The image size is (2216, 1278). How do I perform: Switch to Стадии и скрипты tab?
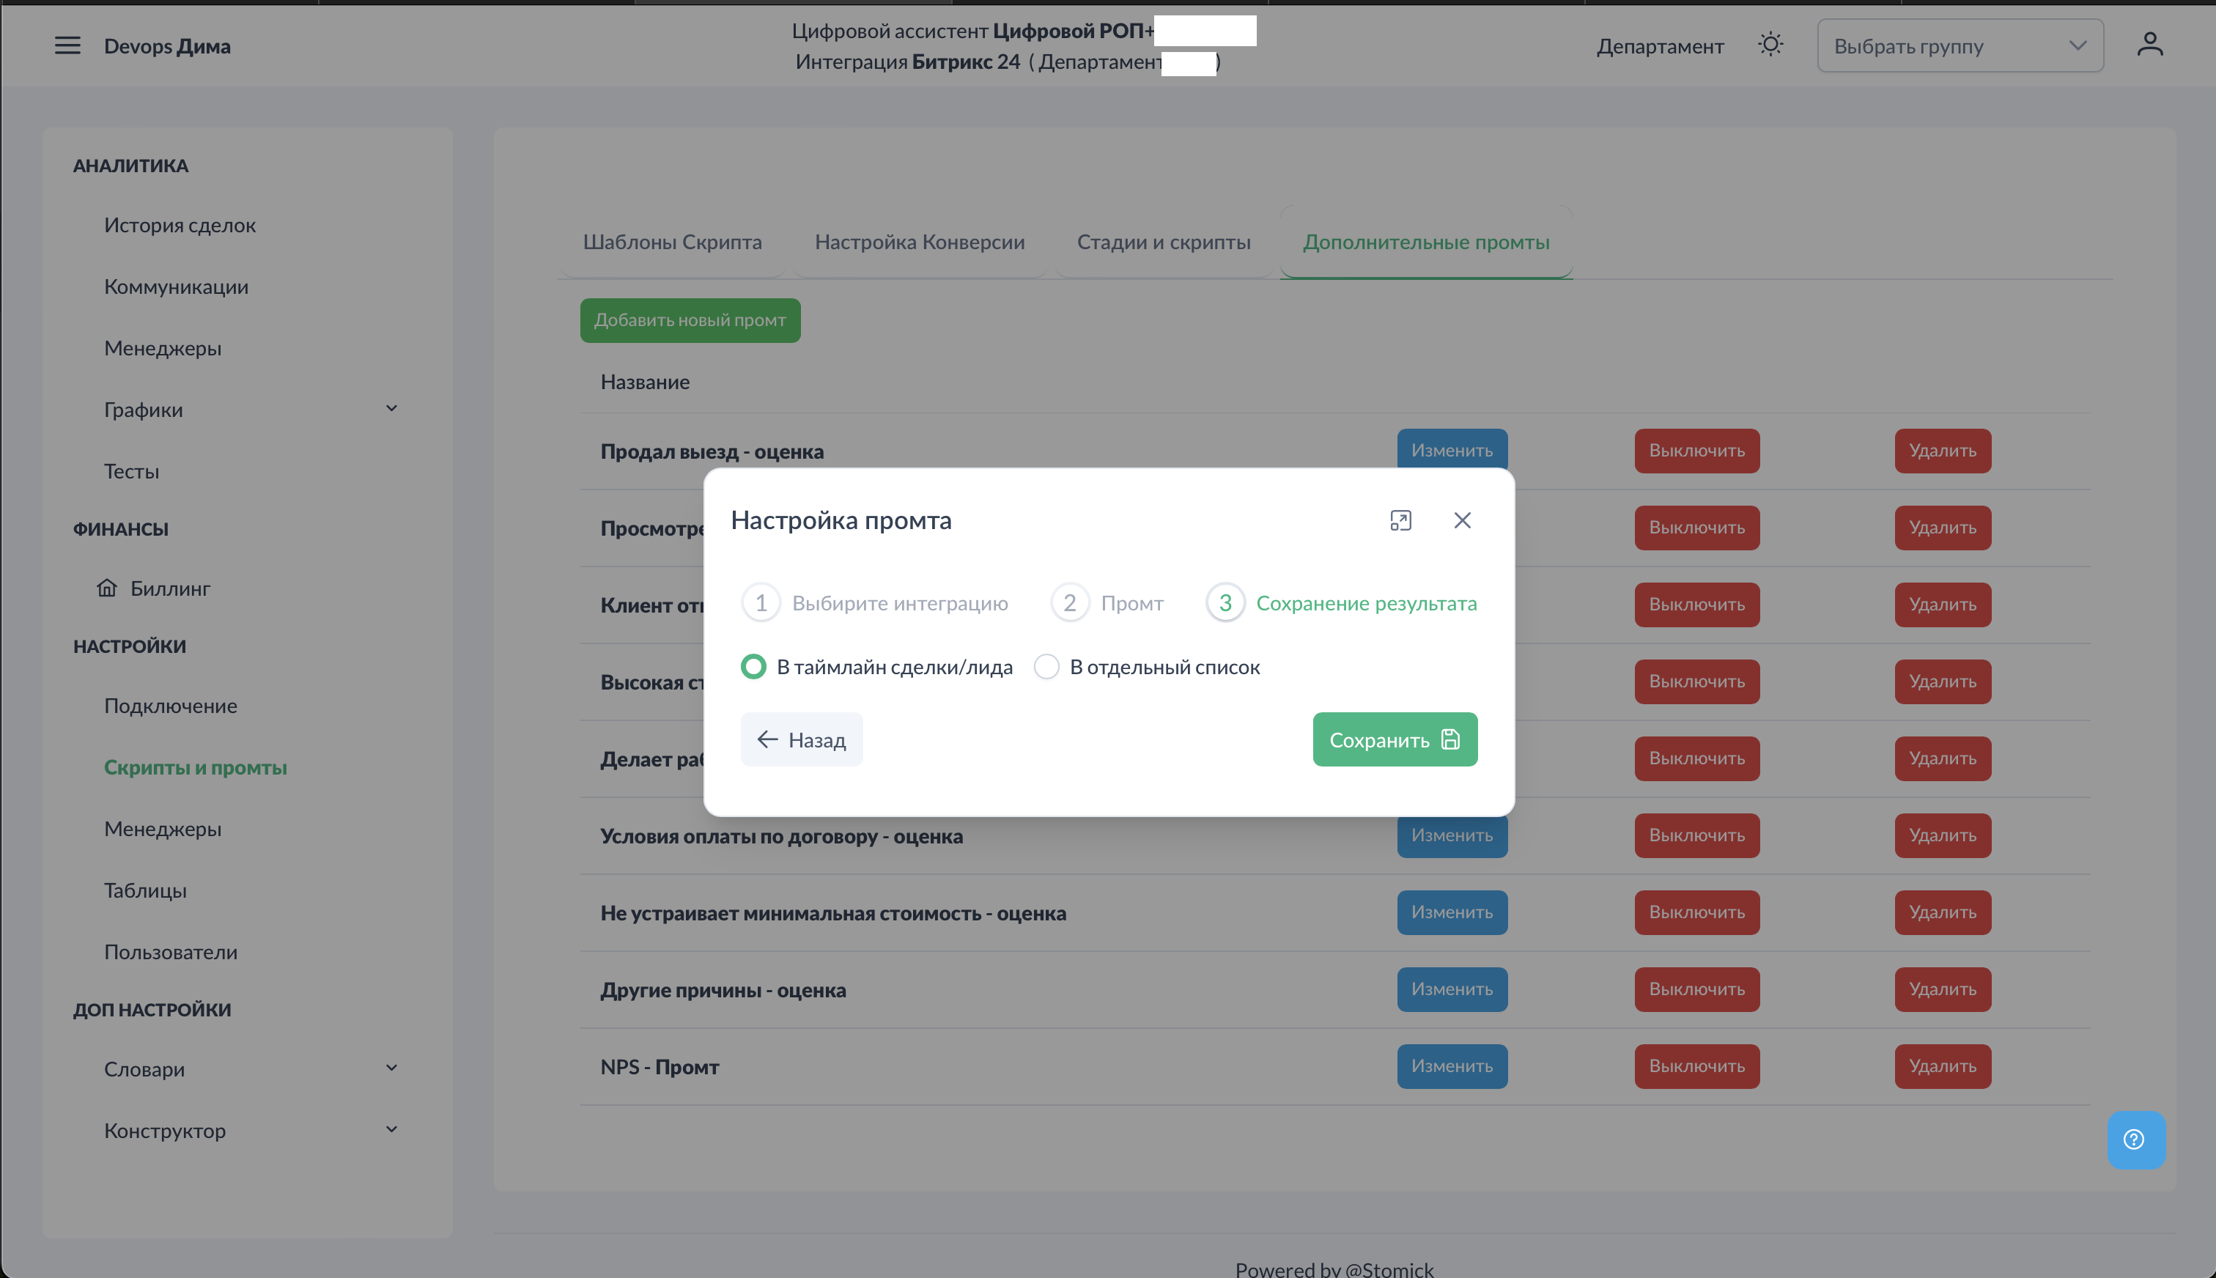[x=1163, y=243]
